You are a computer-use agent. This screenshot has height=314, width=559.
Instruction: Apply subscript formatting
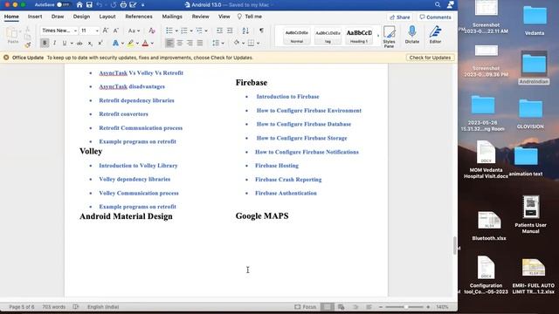tap(90, 44)
